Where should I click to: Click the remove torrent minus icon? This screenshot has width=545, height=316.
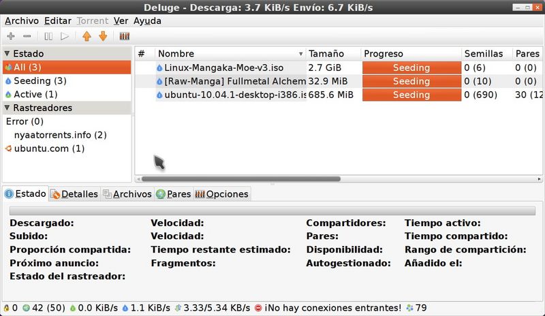(x=27, y=36)
